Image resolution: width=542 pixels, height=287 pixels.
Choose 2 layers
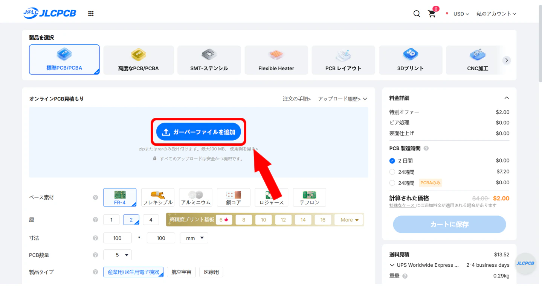click(131, 220)
